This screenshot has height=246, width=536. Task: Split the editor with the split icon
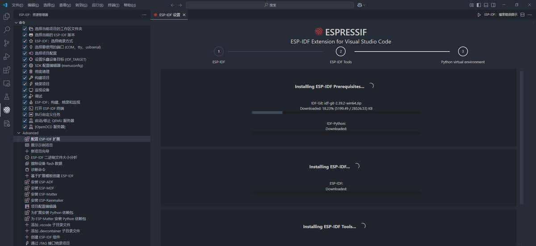[523, 15]
